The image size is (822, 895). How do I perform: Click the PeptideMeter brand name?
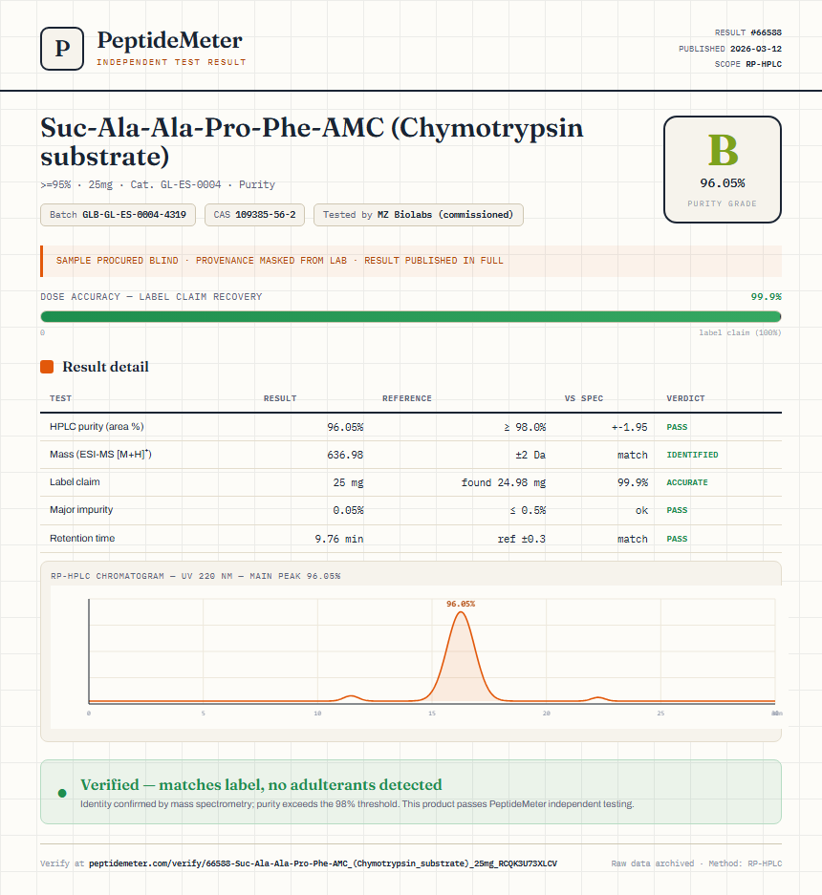[169, 40]
